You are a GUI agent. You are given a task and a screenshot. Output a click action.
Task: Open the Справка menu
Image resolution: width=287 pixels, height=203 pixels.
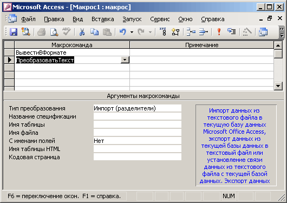pyautogui.click(x=213, y=19)
